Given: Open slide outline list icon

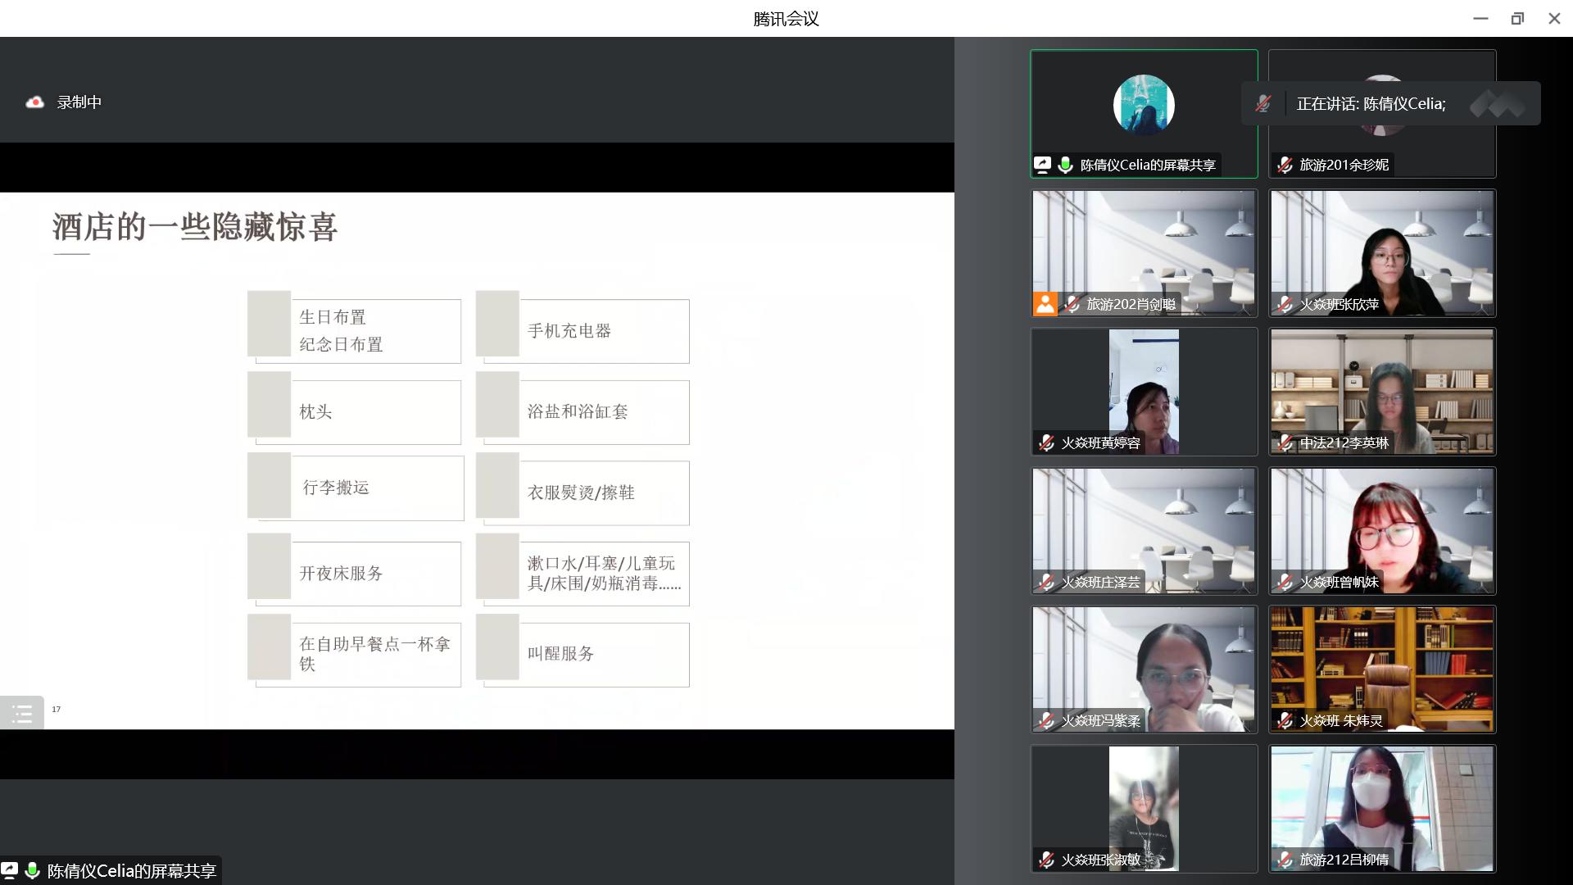Looking at the screenshot, I should click(22, 713).
